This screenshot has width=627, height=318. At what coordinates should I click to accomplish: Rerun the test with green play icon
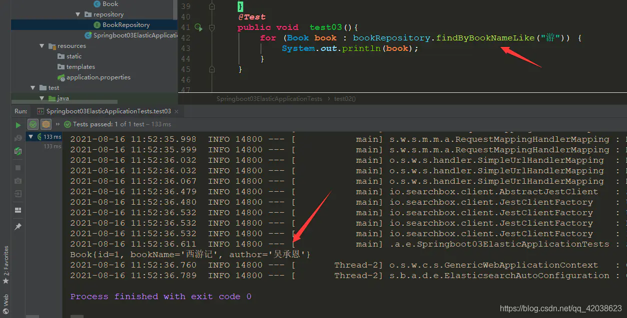pos(18,125)
